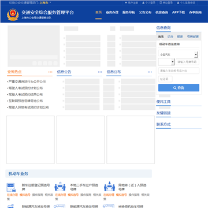Image resolution: width=208 pixels, height=208 pixels.
Task: Click the 信息公布 heading
Action: click(x=114, y=72)
